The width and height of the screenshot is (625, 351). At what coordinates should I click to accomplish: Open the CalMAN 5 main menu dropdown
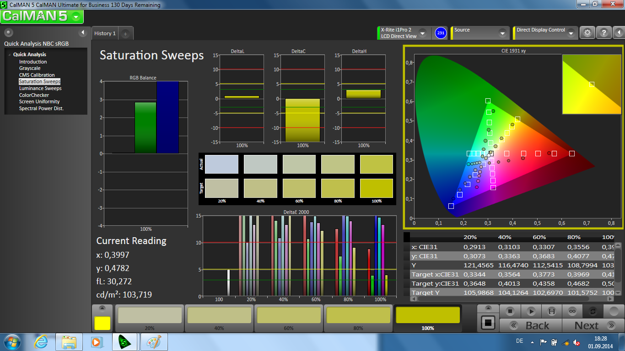pyautogui.click(x=76, y=17)
